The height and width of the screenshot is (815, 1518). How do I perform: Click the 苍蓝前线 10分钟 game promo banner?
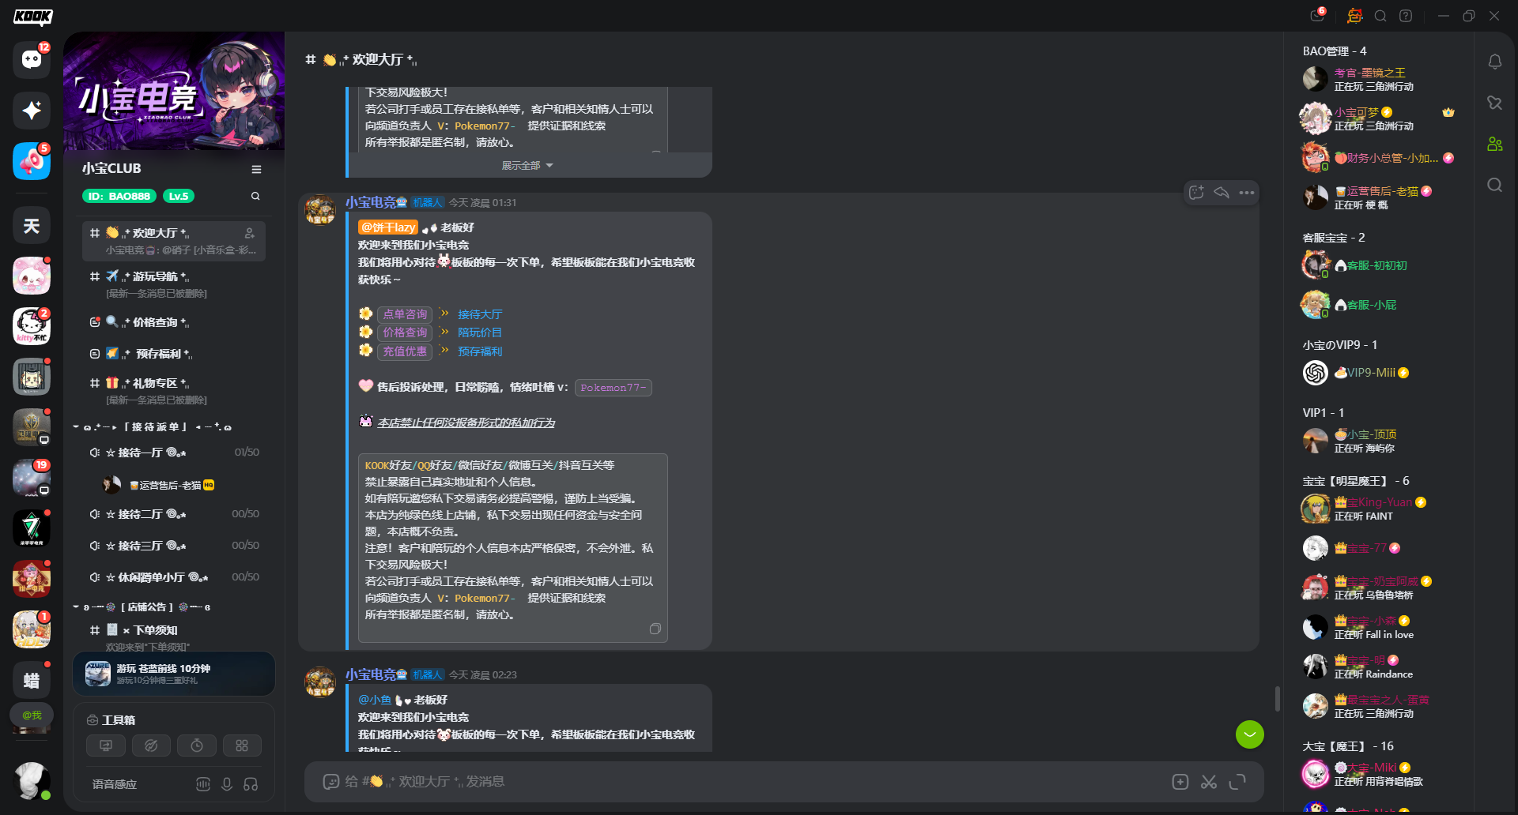coord(174,674)
